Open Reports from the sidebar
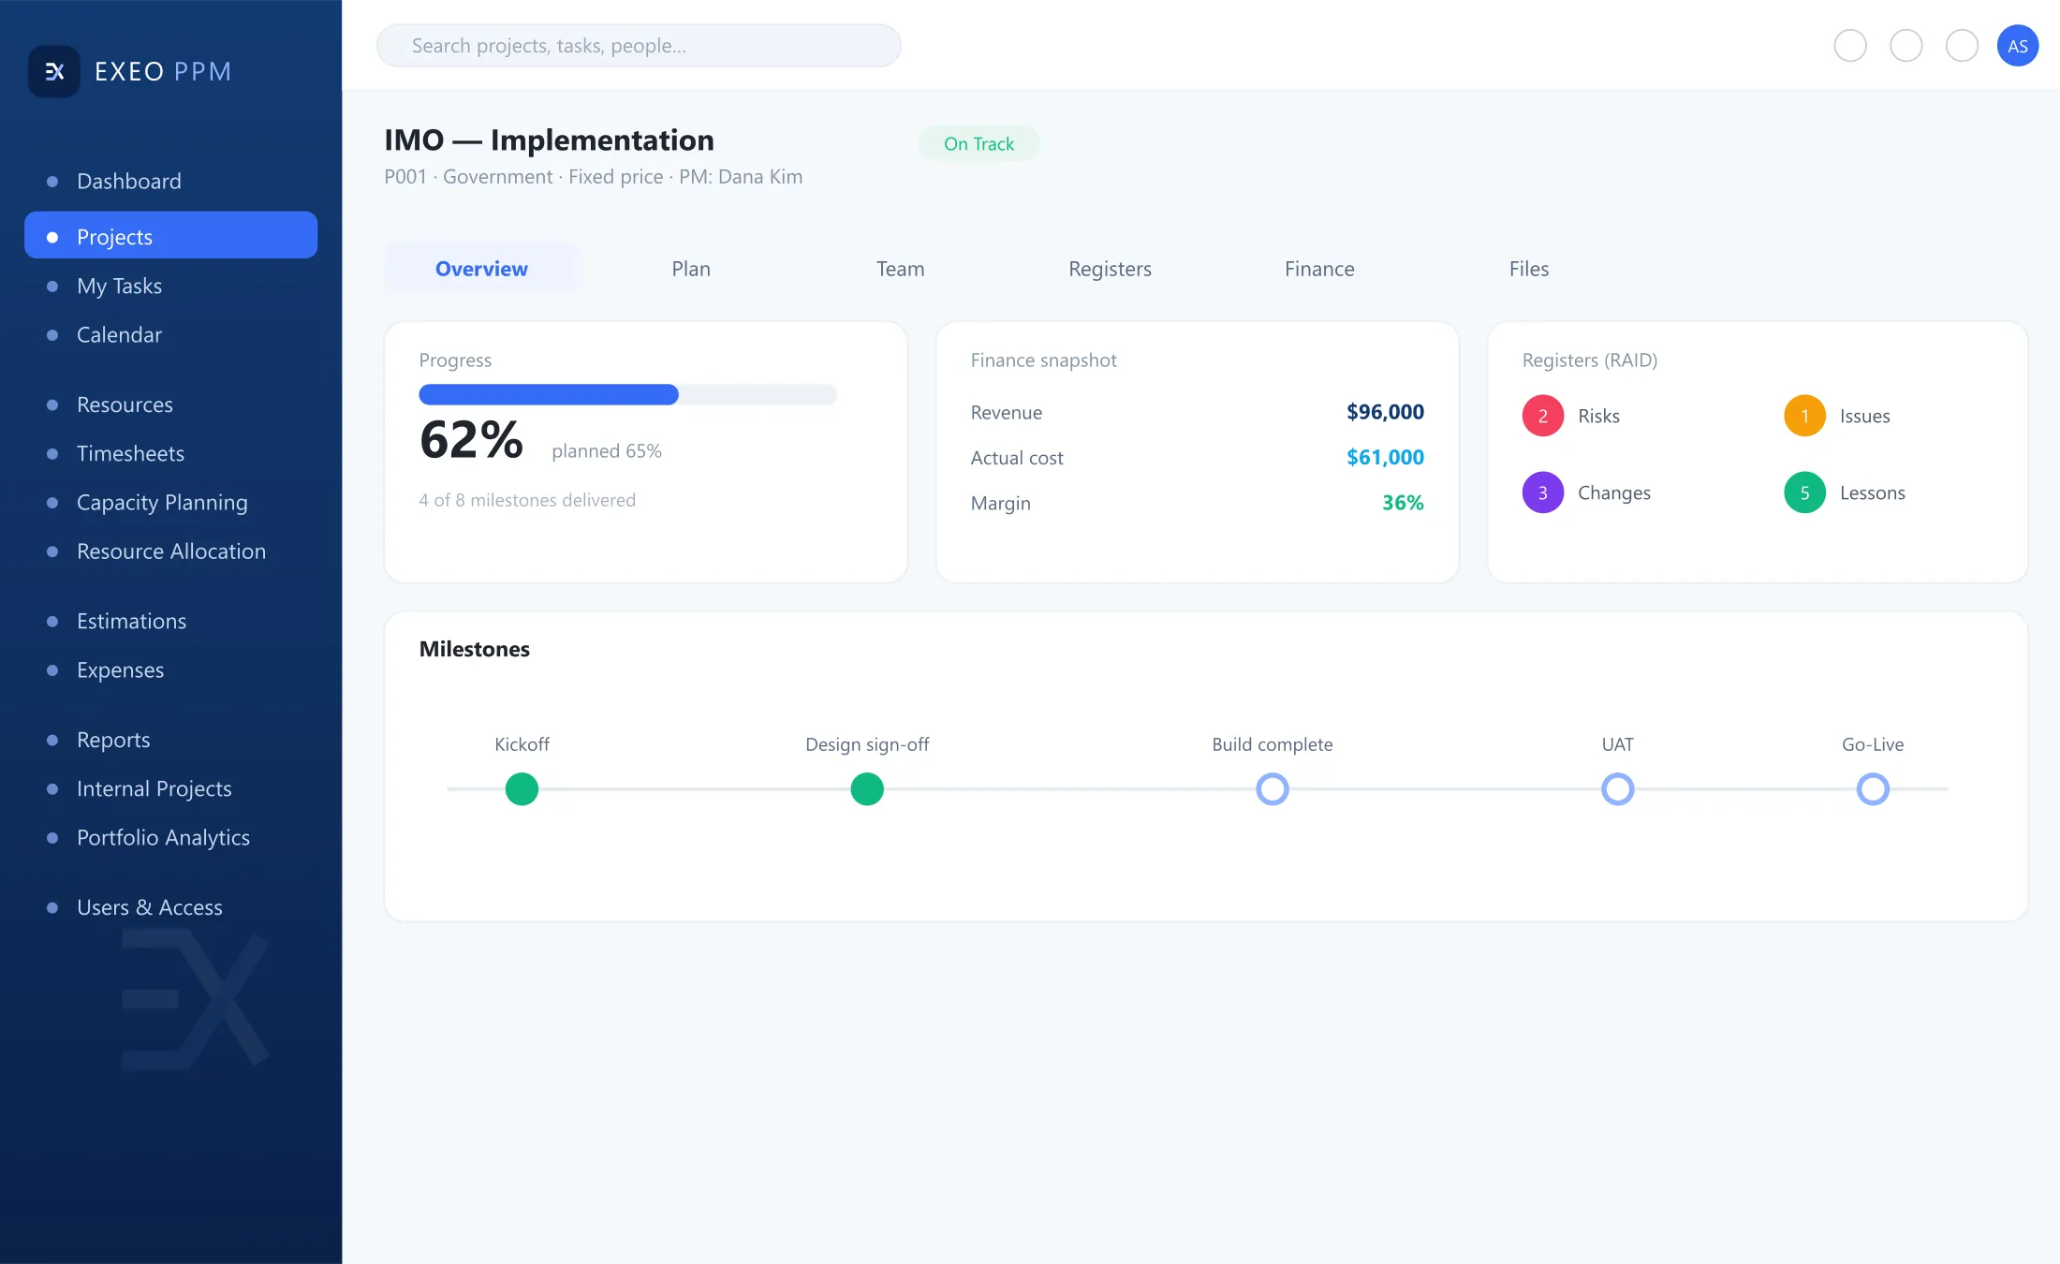Image resolution: width=2060 pixels, height=1264 pixels. 170,740
